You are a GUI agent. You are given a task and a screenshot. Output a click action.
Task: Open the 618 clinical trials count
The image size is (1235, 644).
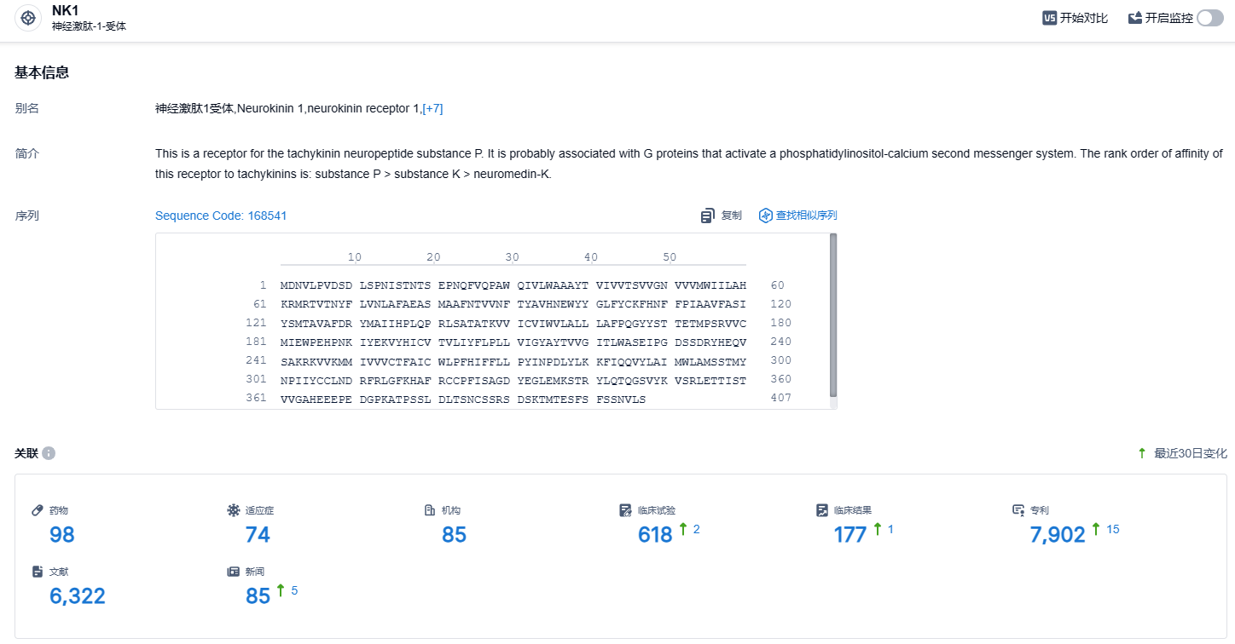[655, 535]
